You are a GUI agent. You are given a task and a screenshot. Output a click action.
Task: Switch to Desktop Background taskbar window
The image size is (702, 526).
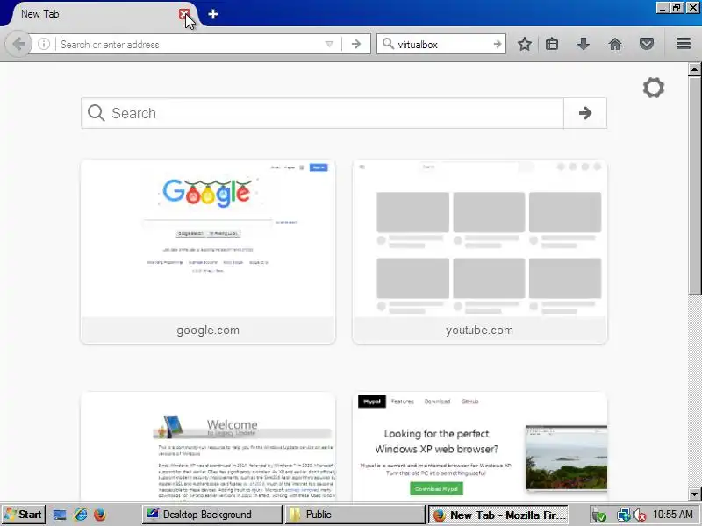(212, 515)
